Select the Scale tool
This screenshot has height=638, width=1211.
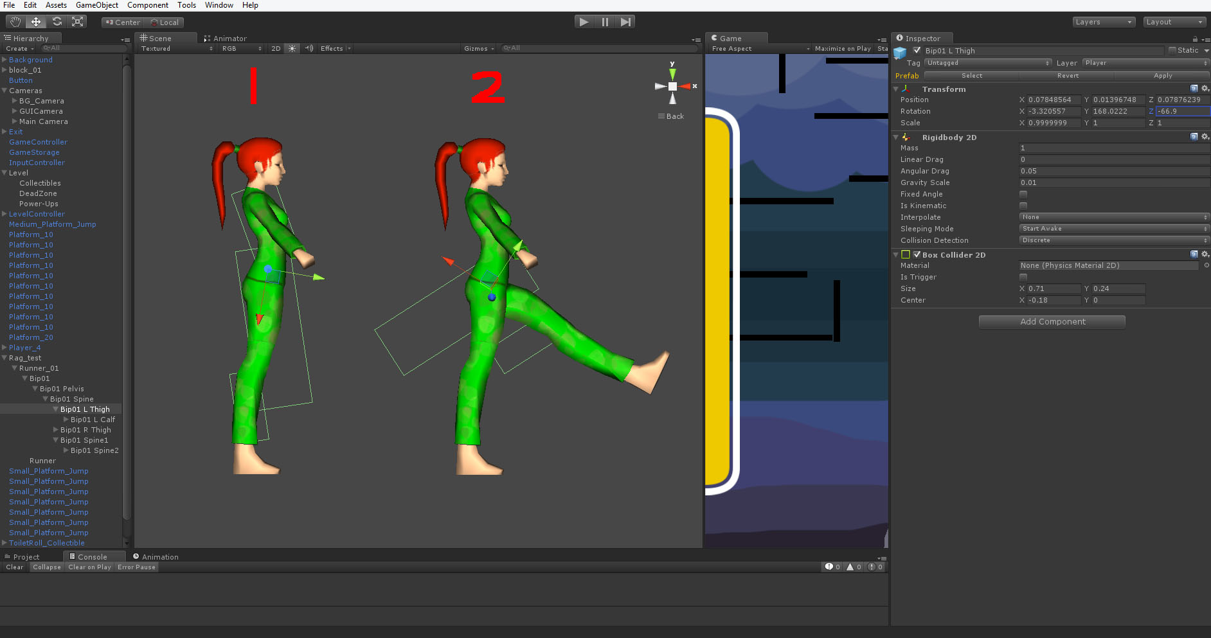pyautogui.click(x=77, y=22)
